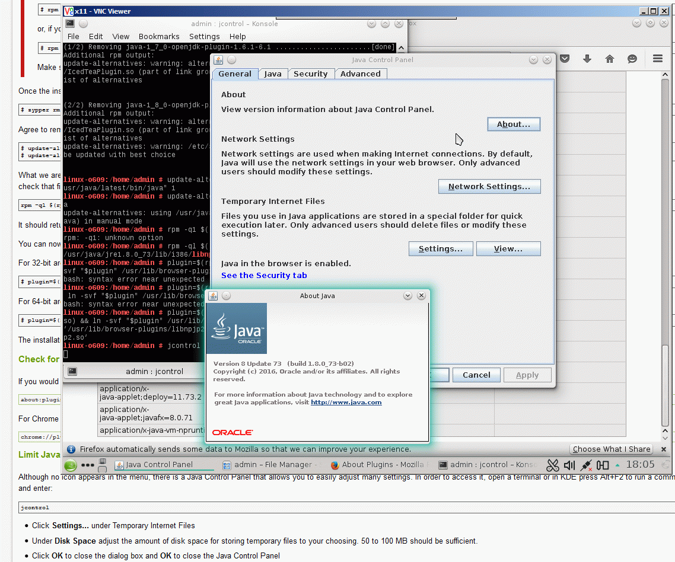The width and height of the screenshot is (675, 562).
Task: Click Cancel in Java Control Panel
Action: [x=476, y=375]
